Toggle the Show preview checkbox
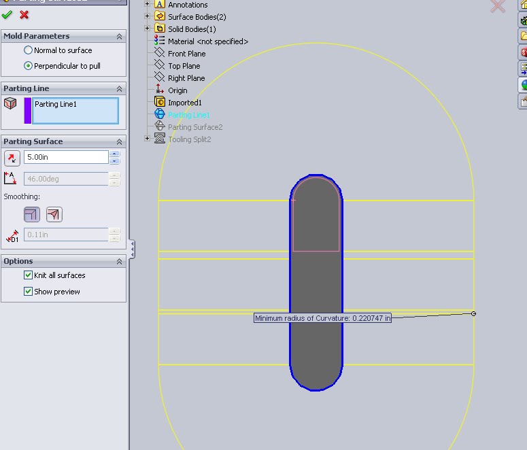527x450 pixels. click(x=29, y=292)
